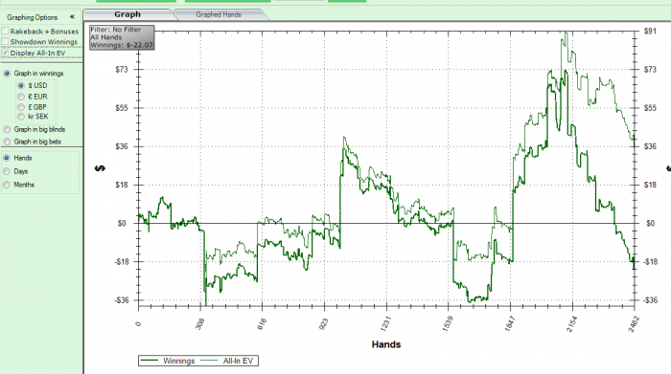
Task: Select Graph in big blinds
Action: coord(7,129)
